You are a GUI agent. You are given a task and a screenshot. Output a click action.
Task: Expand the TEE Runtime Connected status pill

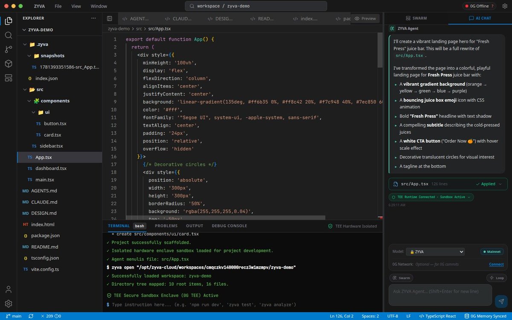pos(431,197)
